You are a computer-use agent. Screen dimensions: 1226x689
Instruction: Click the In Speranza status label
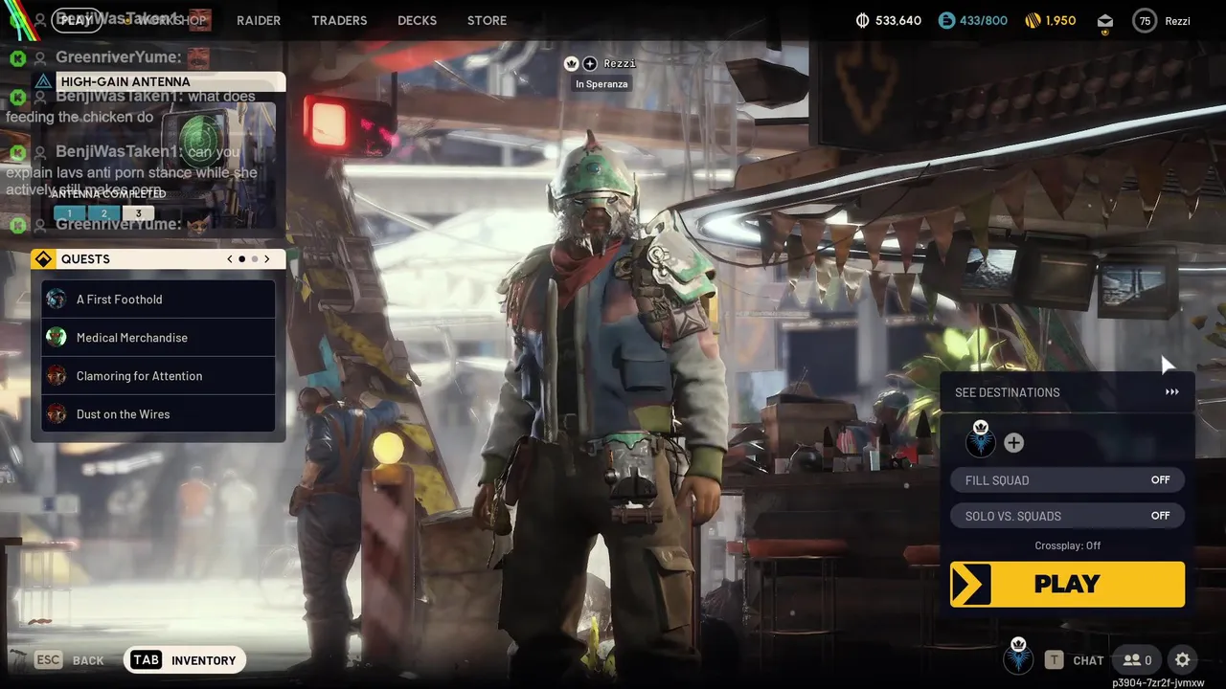[x=602, y=84]
